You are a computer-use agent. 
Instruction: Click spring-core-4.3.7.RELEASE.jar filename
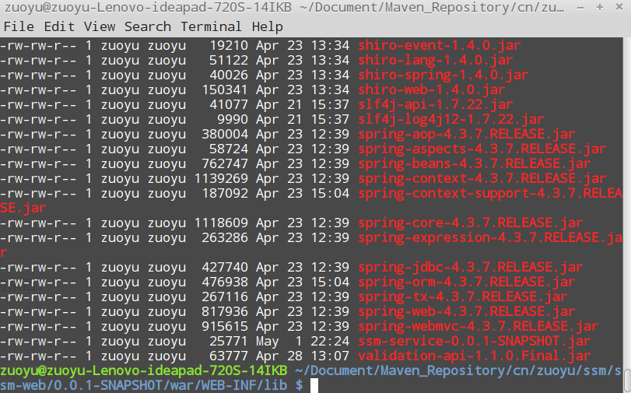(470, 223)
